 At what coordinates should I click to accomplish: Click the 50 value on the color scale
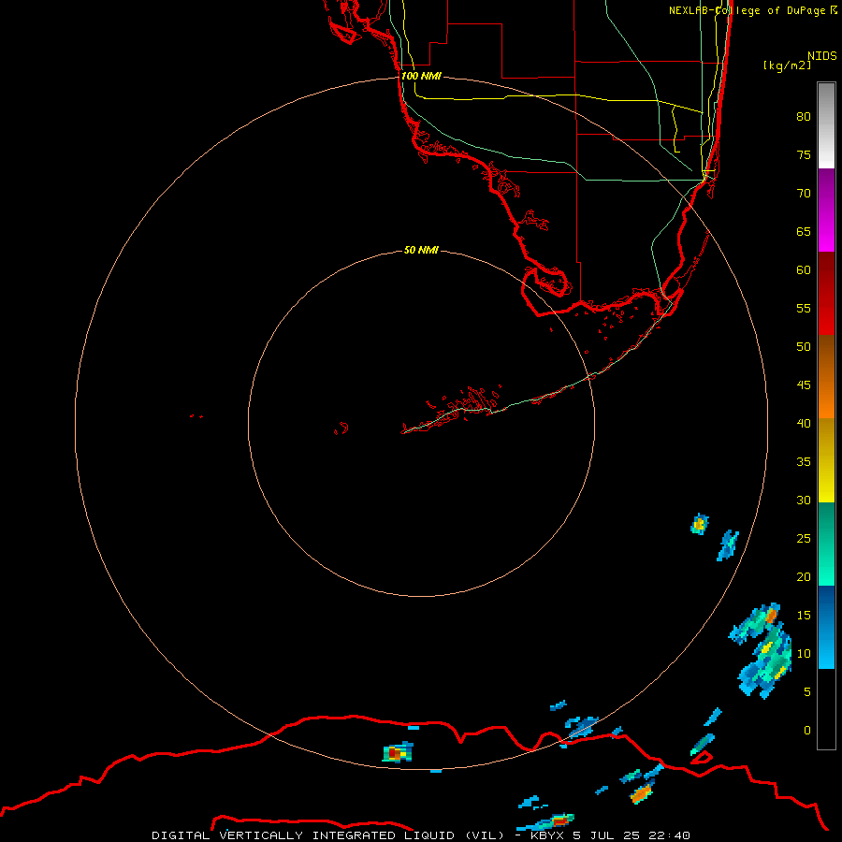coord(804,347)
